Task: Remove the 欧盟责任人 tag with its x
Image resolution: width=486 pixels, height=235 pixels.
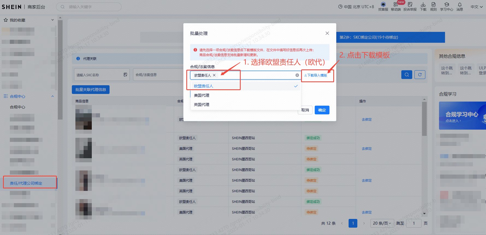Action: click(214, 75)
